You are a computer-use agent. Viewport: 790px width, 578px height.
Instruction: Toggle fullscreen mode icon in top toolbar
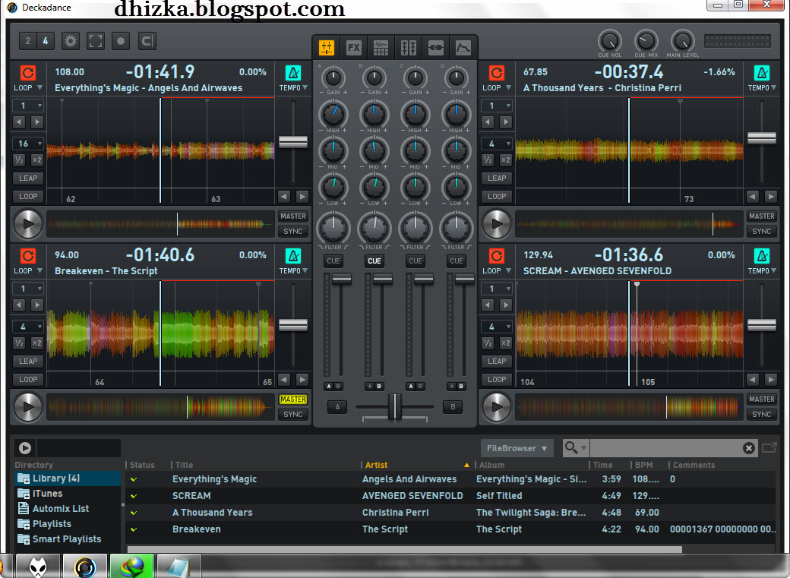(x=96, y=41)
